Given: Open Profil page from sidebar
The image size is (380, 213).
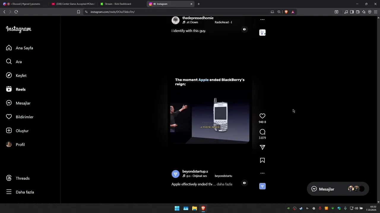Looking at the screenshot, I should [x=16, y=144].
